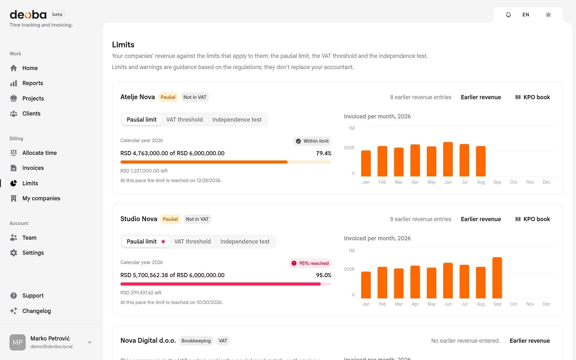
Task: Click Atelje Nova's June revenue bar
Action: pyautogui.click(x=448, y=159)
